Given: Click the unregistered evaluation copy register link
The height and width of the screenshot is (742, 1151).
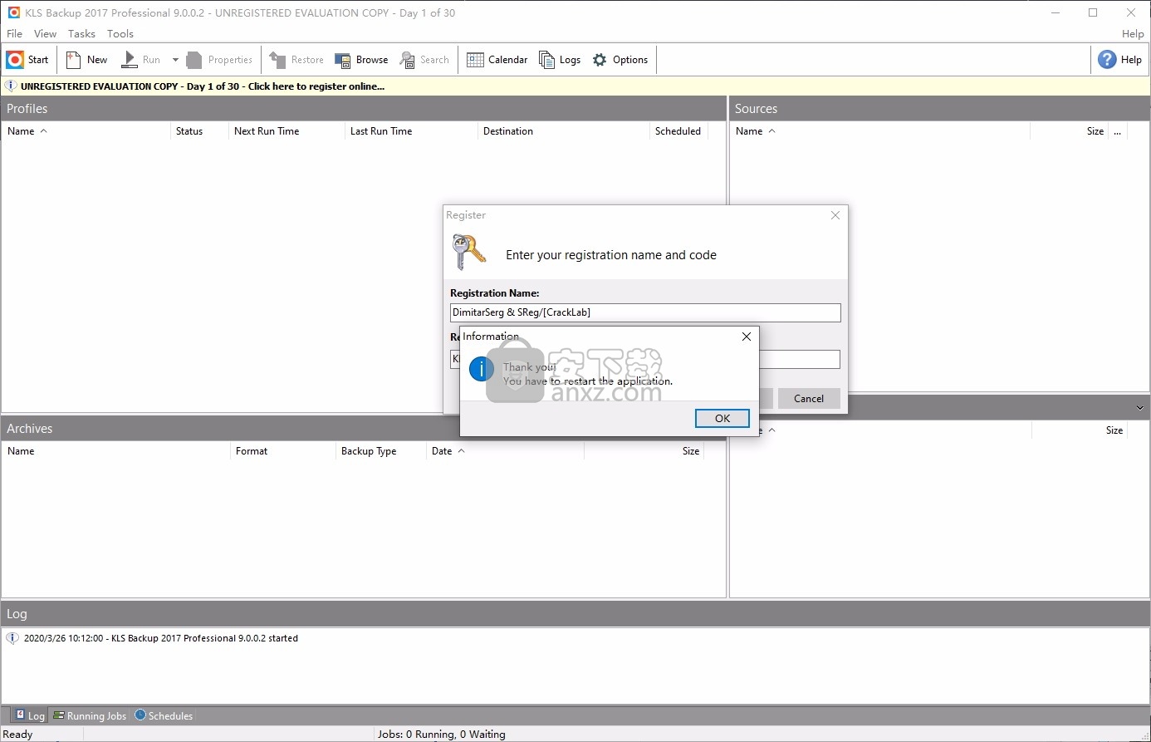Looking at the screenshot, I should [203, 86].
